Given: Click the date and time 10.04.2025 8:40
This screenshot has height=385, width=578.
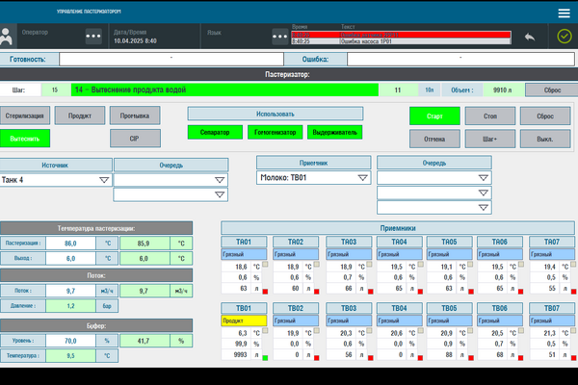Looking at the screenshot, I should point(135,40).
